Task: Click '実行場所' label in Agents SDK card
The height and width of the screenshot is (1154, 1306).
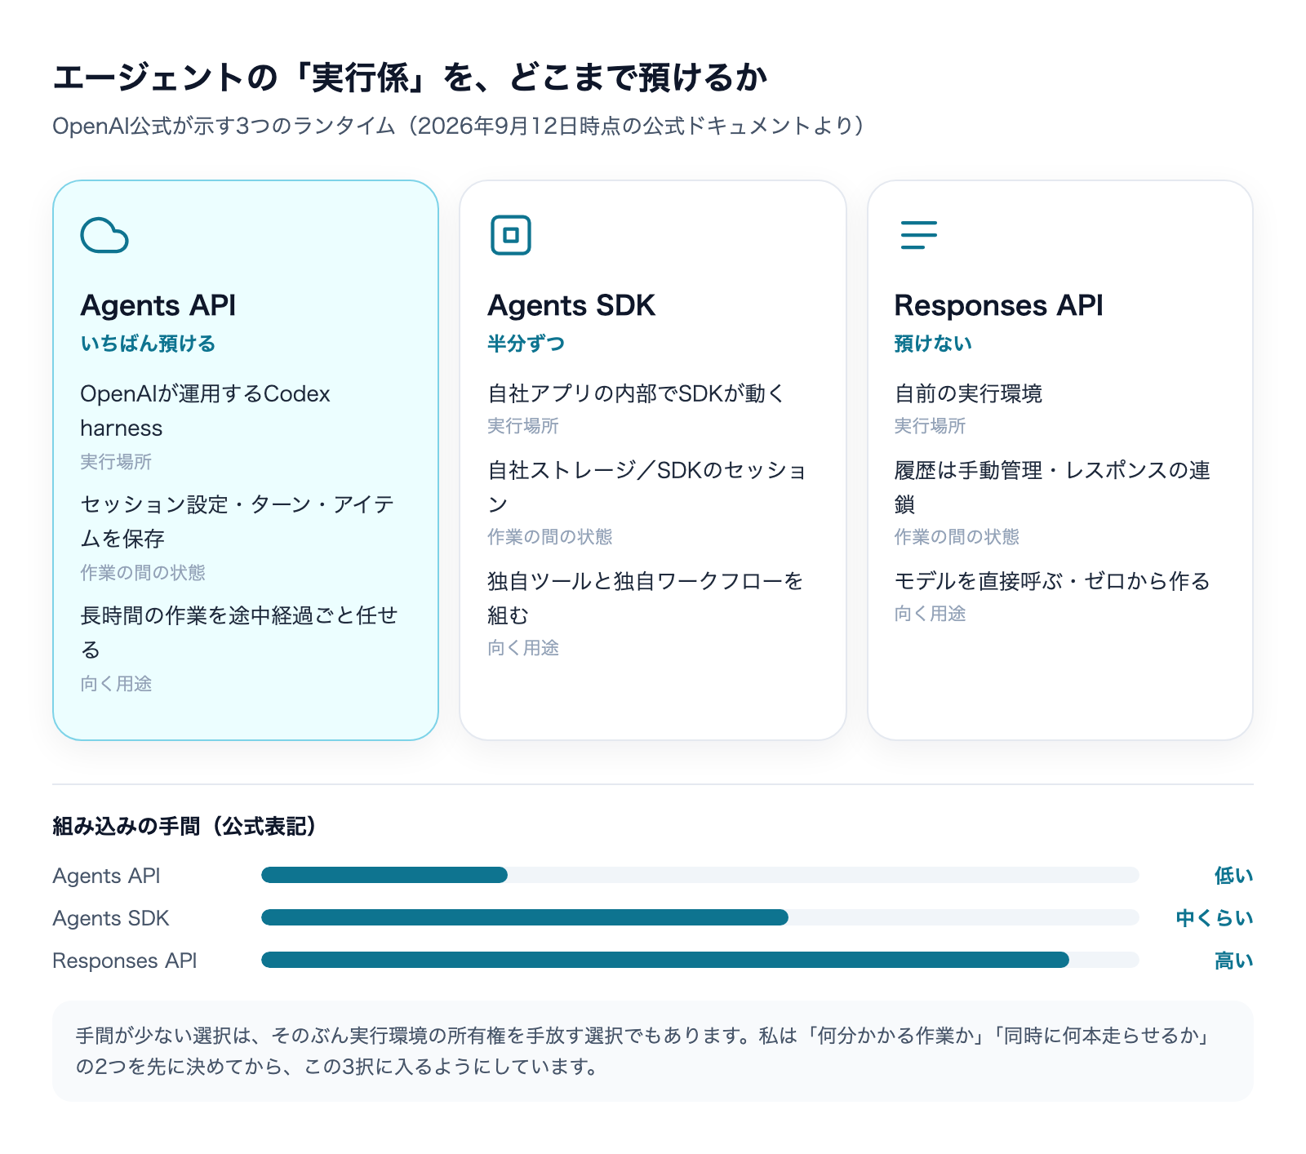Action: (523, 426)
